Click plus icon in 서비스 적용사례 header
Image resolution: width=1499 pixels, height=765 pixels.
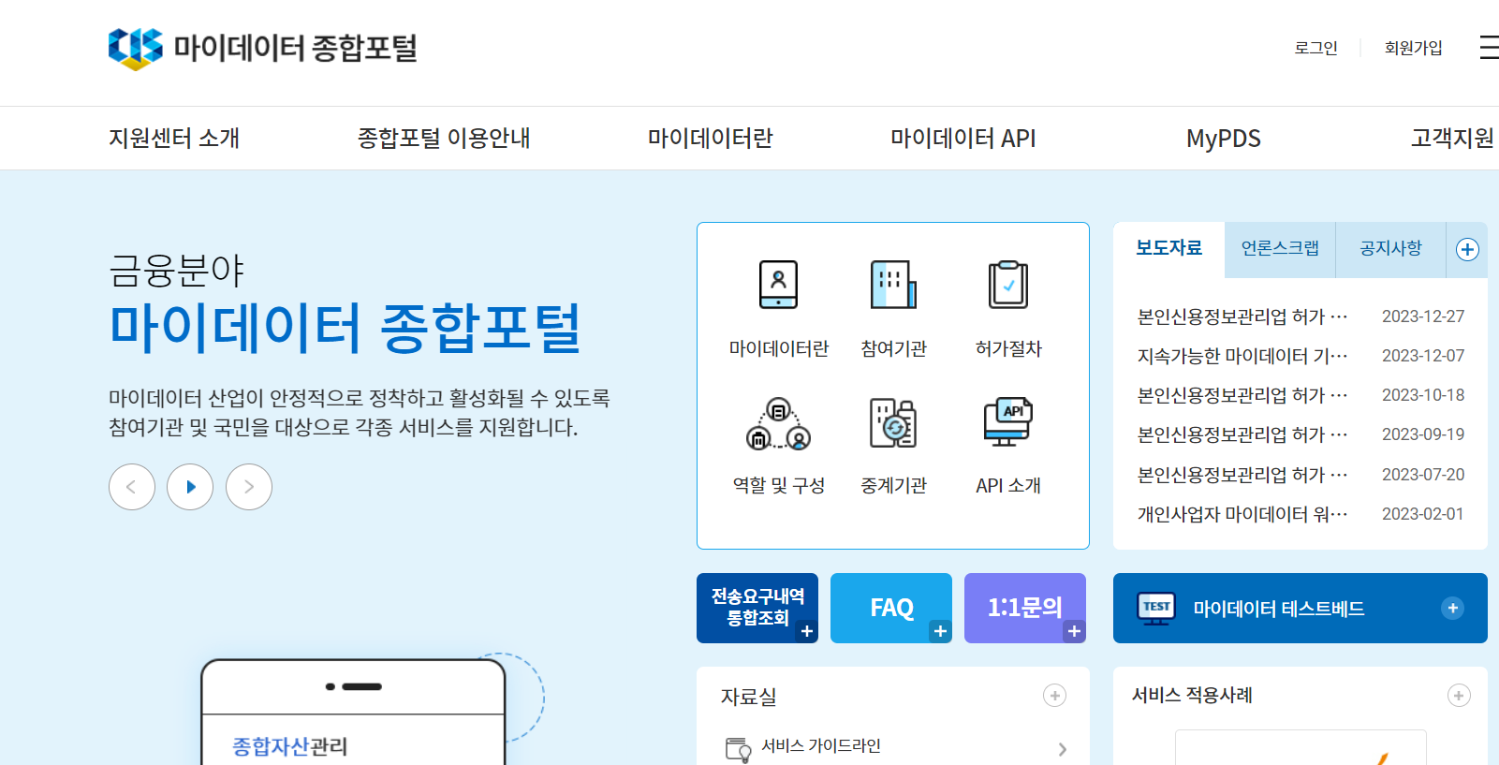coord(1459,696)
